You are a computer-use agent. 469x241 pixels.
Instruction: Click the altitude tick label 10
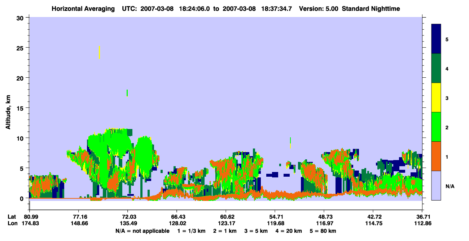[21, 138]
